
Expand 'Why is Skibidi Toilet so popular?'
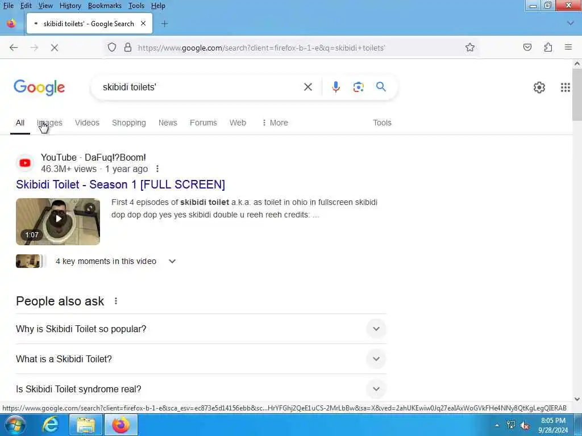click(201, 329)
